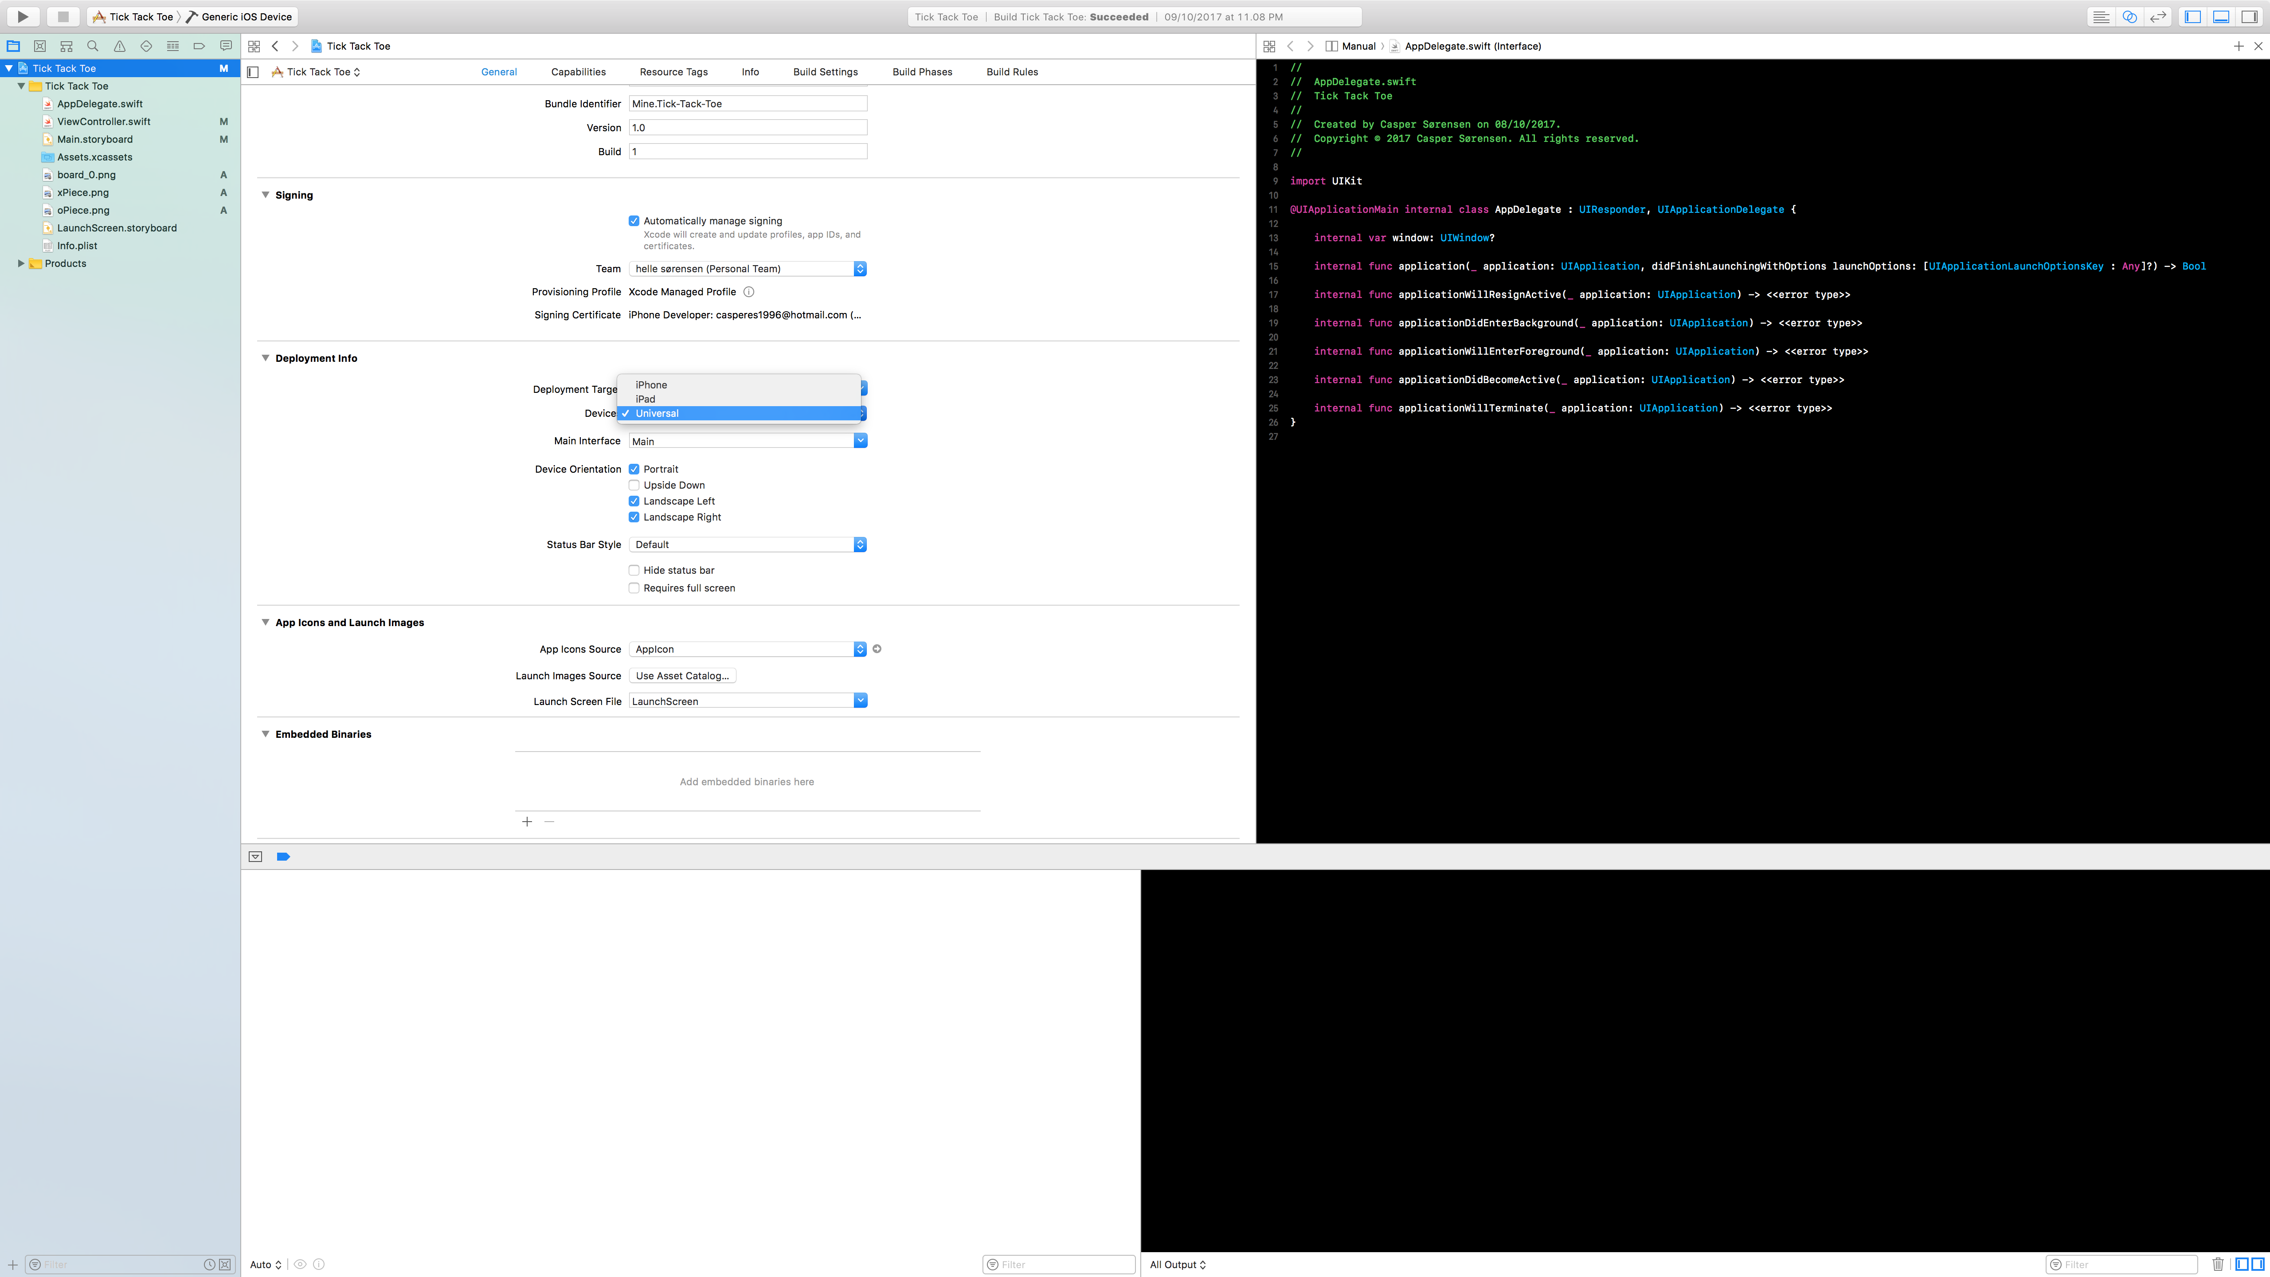Open the Breakpoint navigator icon
Viewport: 2270px width, 1277px height.
point(199,46)
